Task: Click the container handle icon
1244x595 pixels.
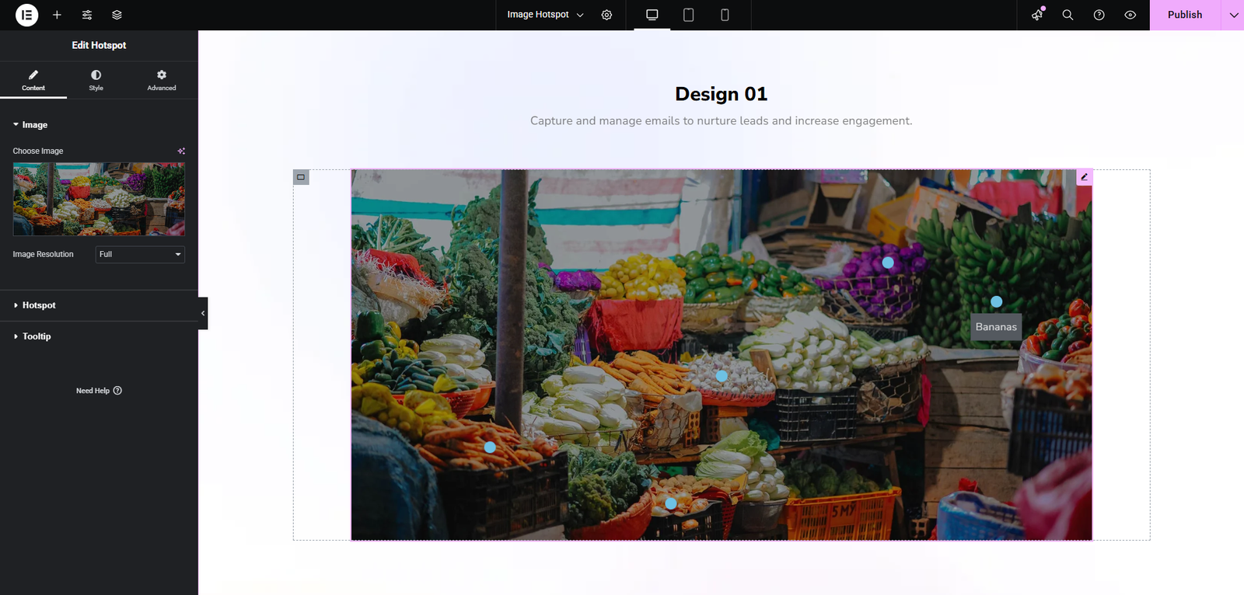Action: (301, 177)
